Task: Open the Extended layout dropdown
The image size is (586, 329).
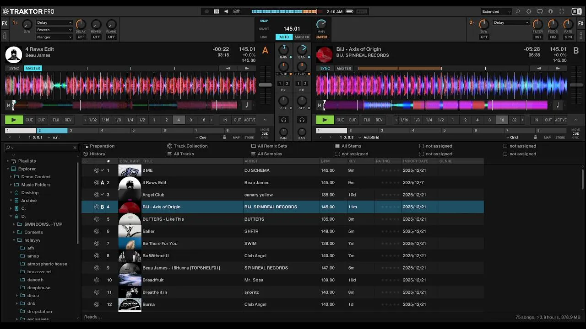Action: [496, 11]
